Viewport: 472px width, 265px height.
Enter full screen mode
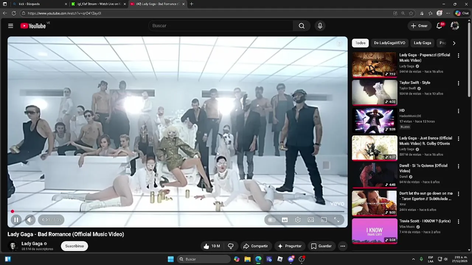[337, 220]
